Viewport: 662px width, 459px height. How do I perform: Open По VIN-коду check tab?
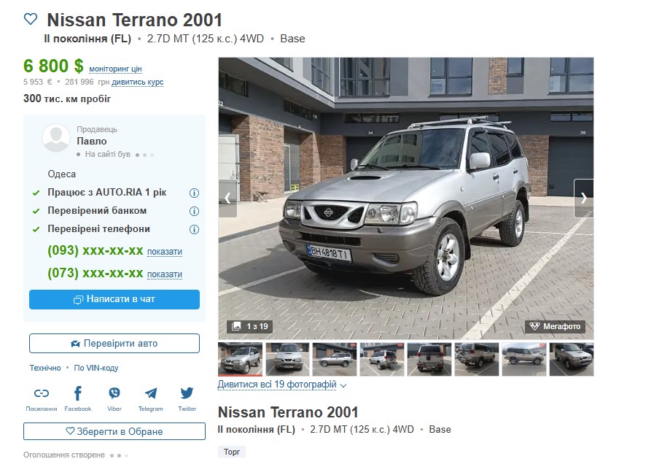tap(96, 368)
